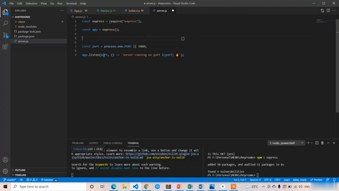Open the eslint-plugin github link in the terminal

162,154
